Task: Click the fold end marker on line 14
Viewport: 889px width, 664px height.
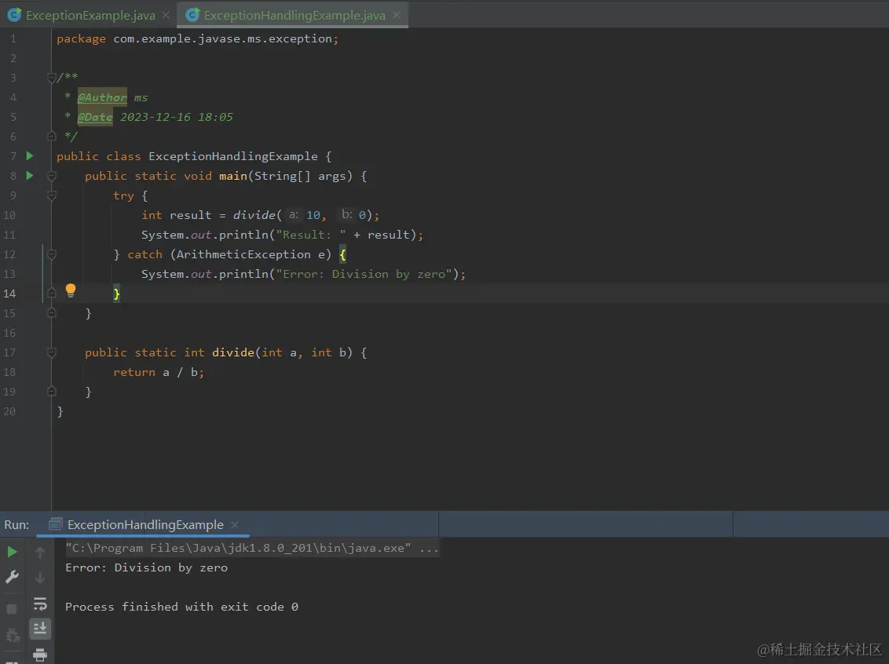Action: [52, 293]
